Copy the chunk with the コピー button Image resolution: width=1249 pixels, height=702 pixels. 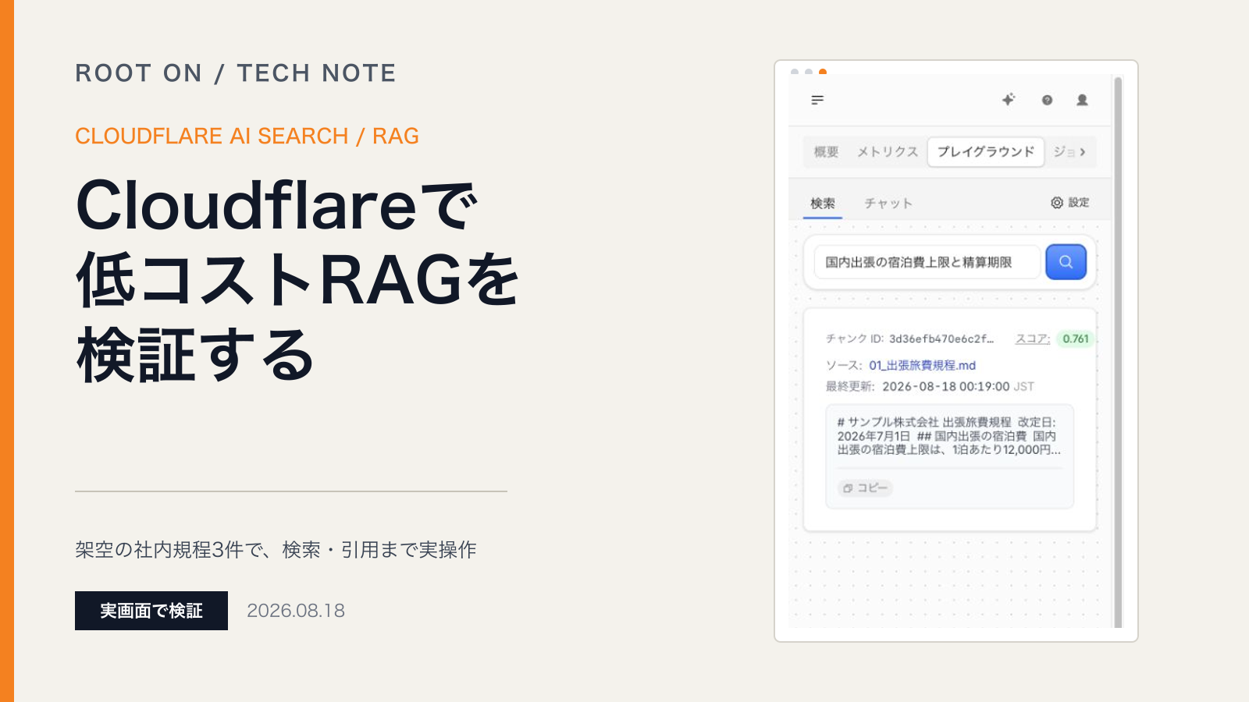point(865,487)
